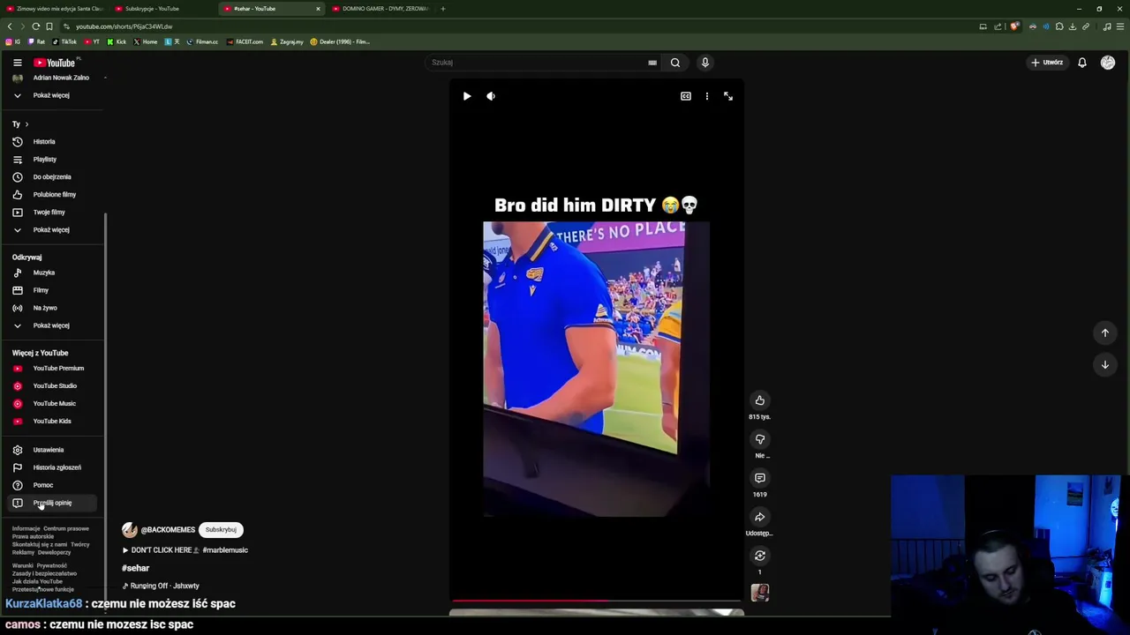This screenshot has height=635, width=1130.
Task: Play the Short video
Action: [467, 96]
